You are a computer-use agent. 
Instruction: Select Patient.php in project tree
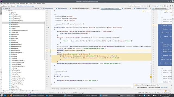14,58
